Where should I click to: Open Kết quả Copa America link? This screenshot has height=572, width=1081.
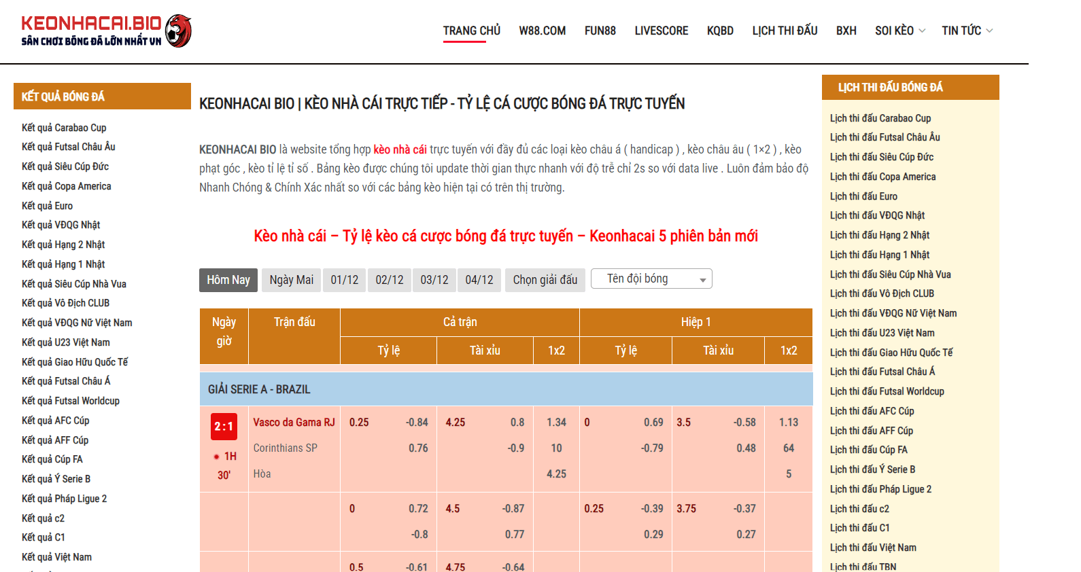[x=67, y=186]
